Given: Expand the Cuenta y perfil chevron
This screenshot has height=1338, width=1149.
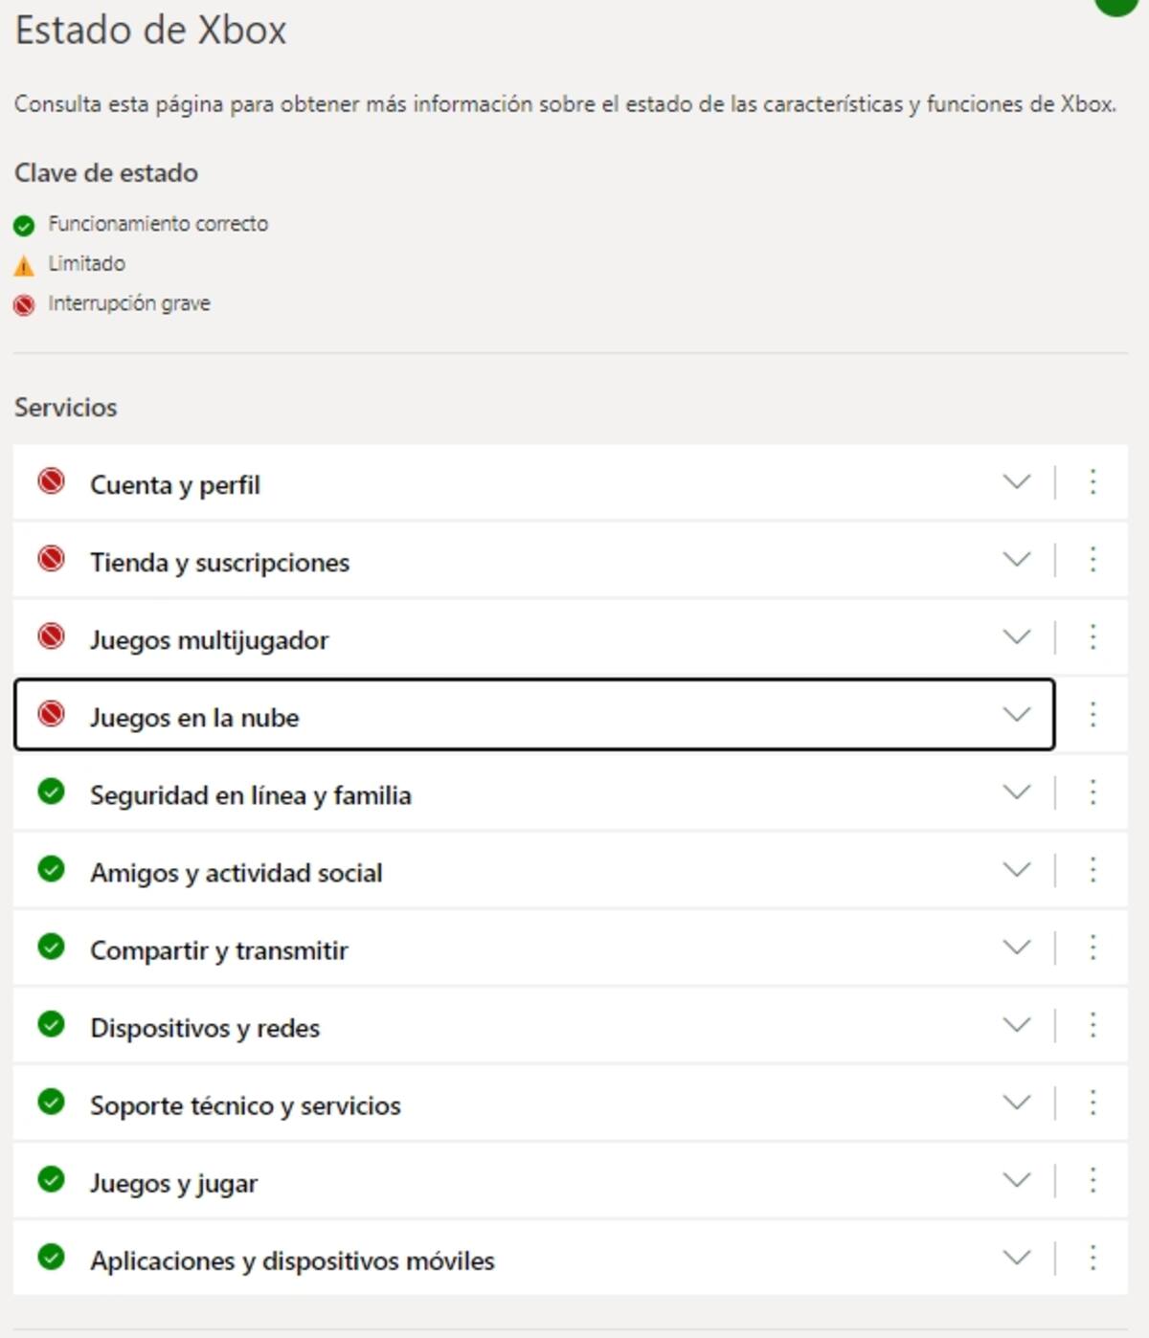Looking at the screenshot, I should pos(1017,481).
